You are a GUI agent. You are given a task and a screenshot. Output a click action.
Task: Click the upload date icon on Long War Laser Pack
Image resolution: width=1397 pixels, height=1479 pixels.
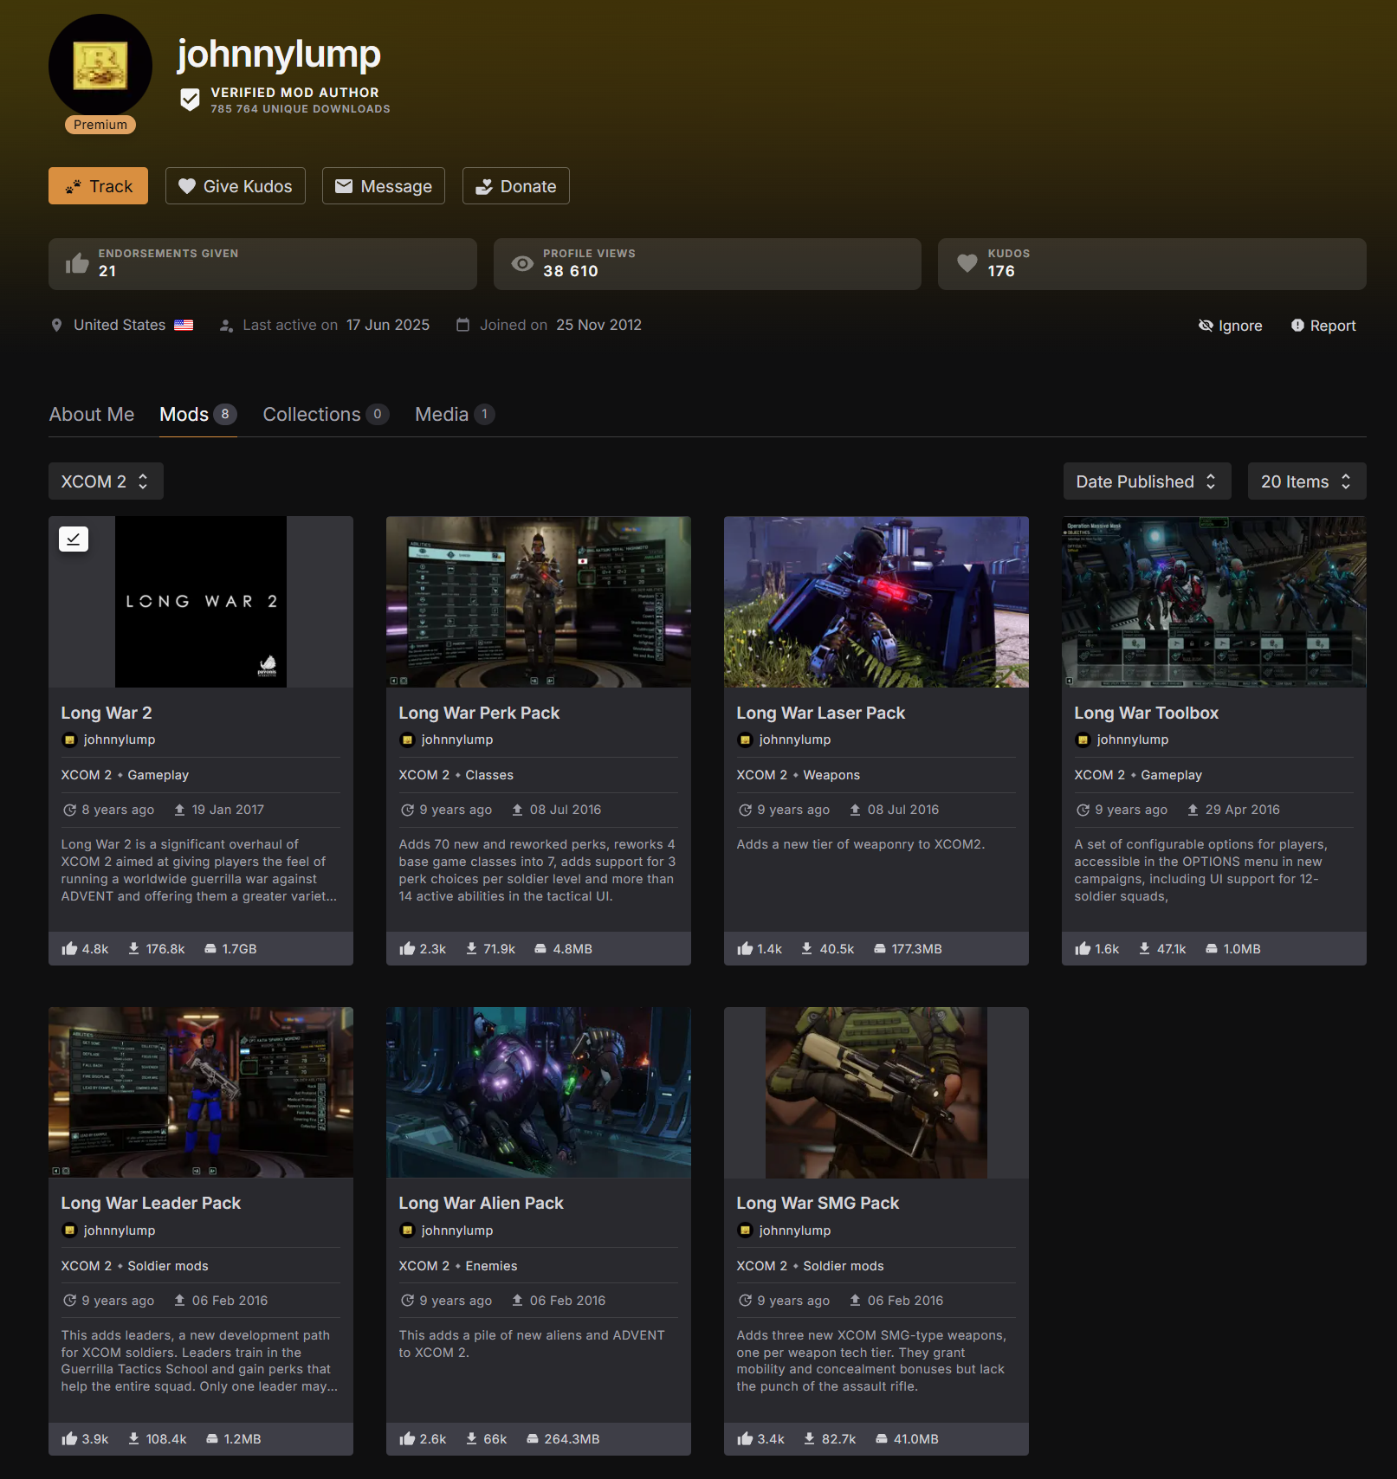tap(855, 810)
